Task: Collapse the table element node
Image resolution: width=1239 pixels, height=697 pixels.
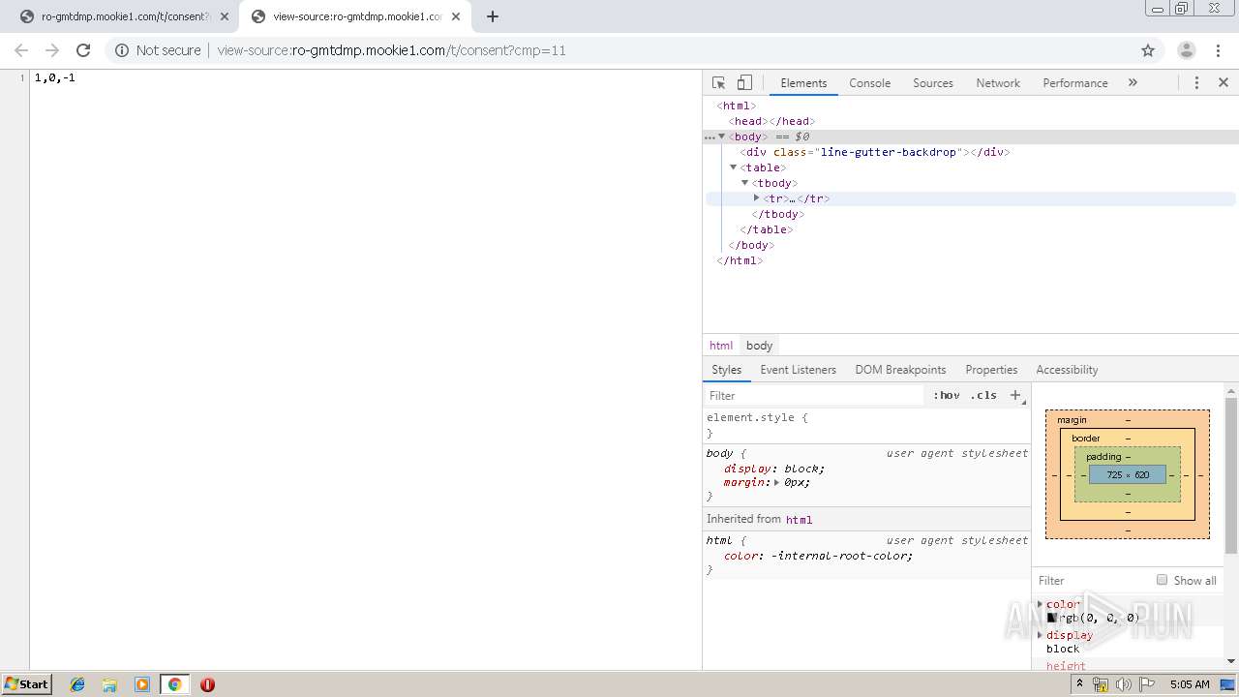Action: point(734,167)
